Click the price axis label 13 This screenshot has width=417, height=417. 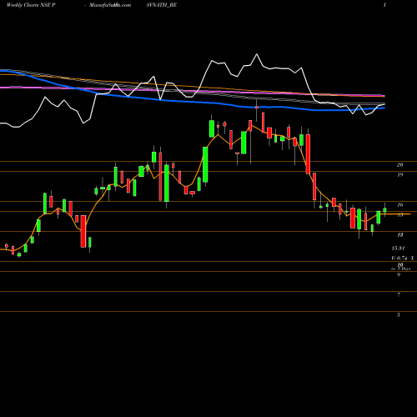[399, 235]
